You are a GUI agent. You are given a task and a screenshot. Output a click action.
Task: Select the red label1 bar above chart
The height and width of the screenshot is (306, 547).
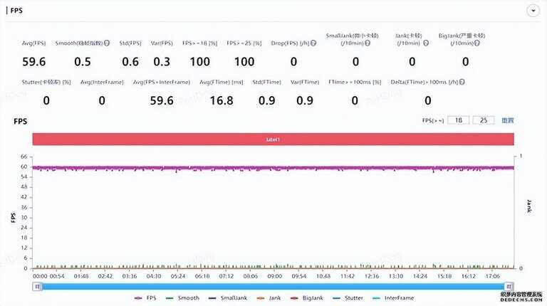(x=273, y=139)
